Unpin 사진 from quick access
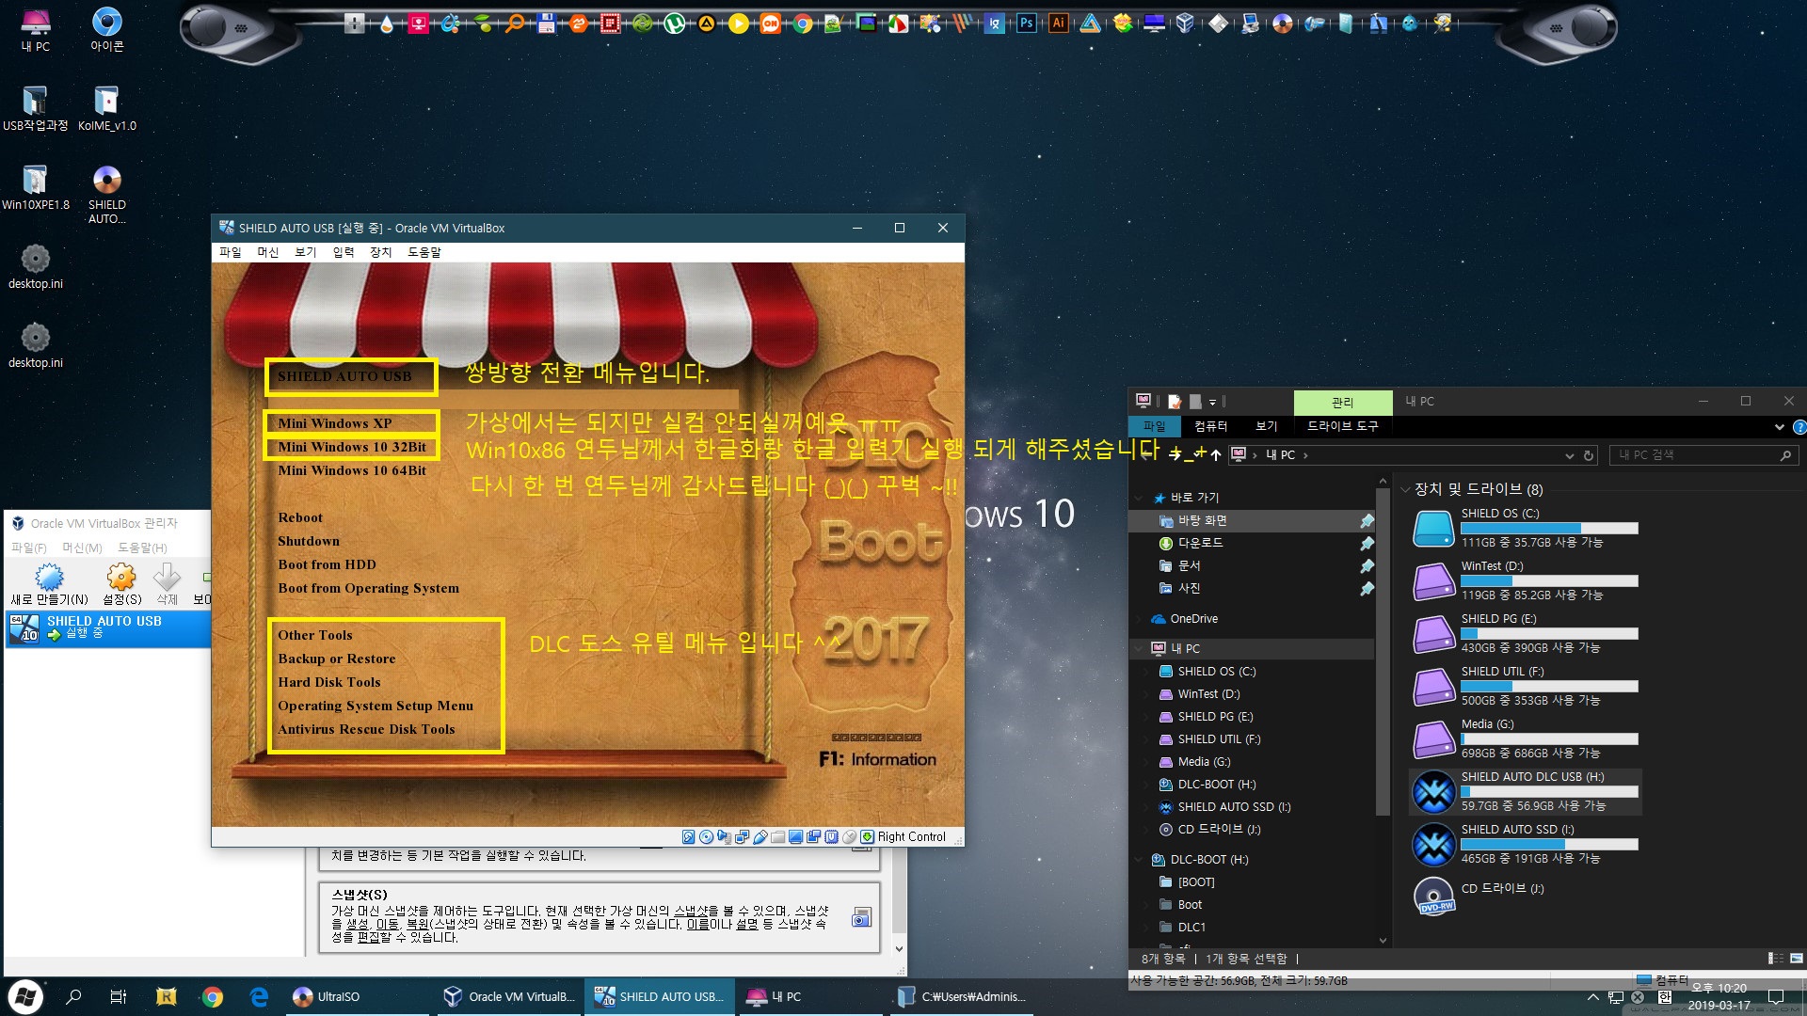Screen dimensions: 1807x1016 click(x=1367, y=588)
